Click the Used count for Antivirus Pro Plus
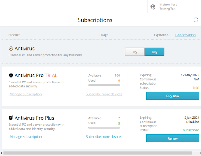 pos(119,123)
